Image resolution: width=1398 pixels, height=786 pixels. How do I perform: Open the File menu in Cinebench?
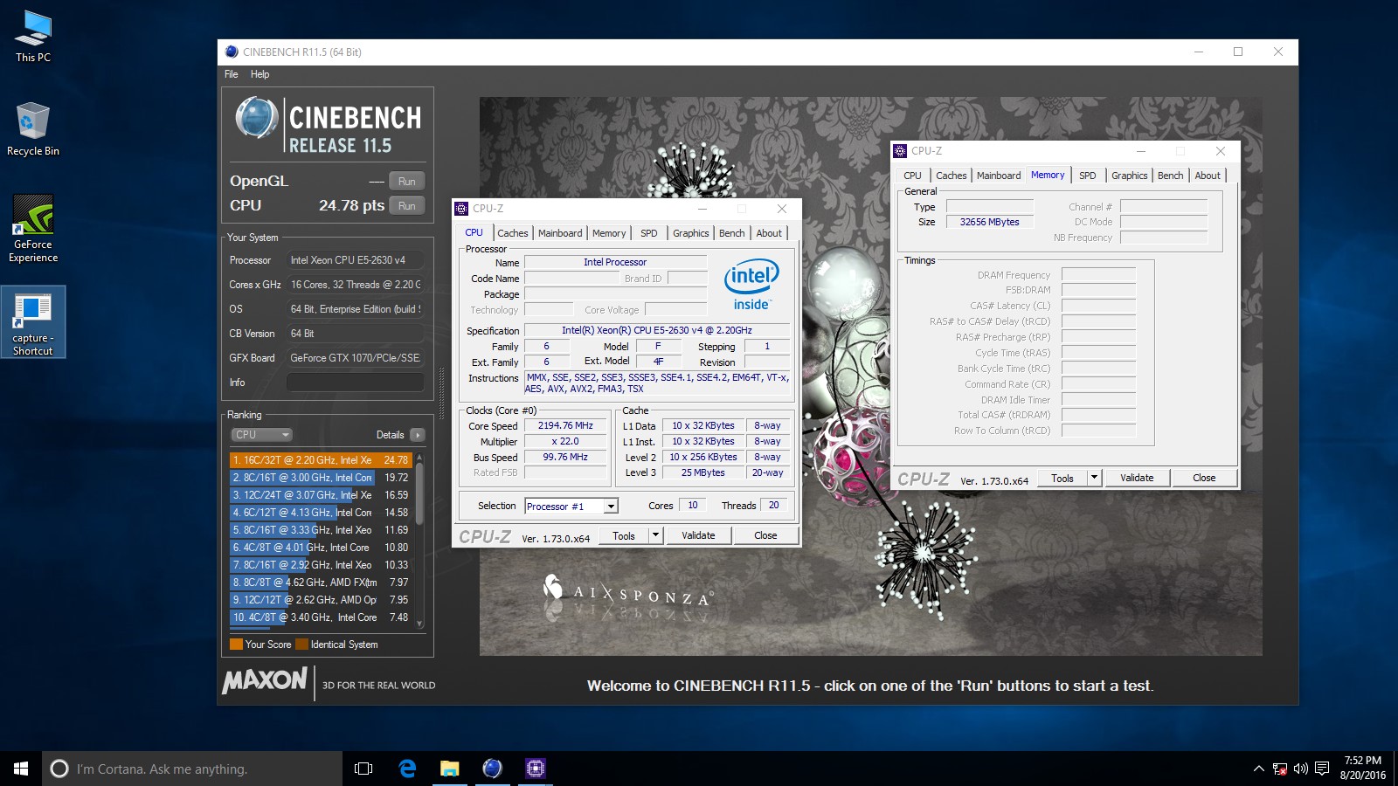pyautogui.click(x=232, y=74)
